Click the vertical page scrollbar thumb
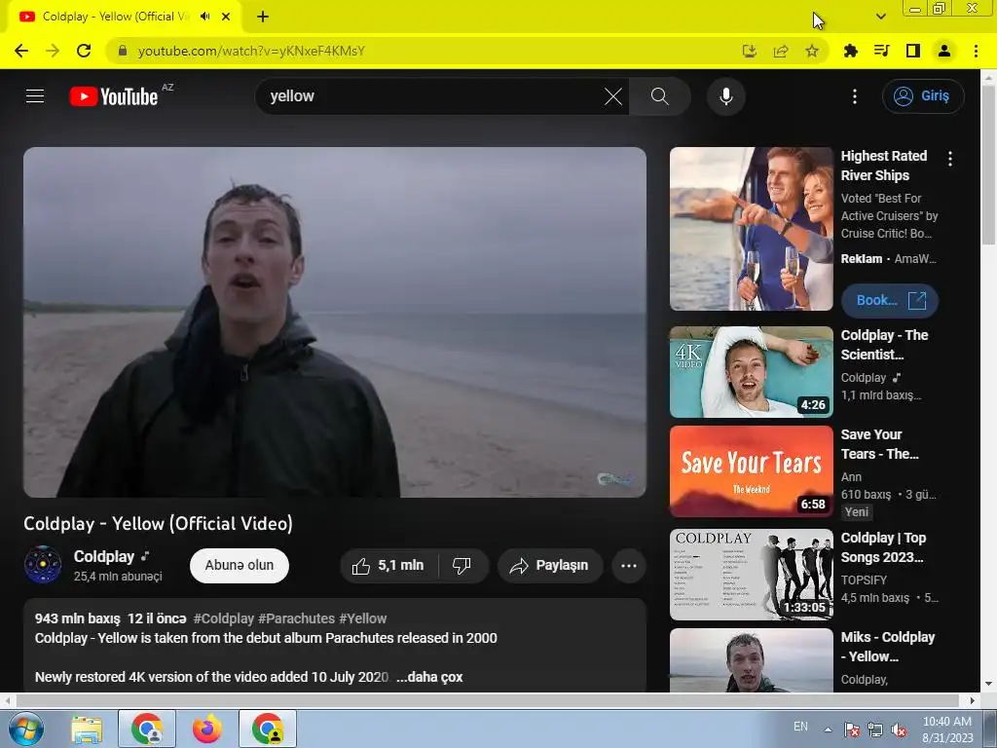Image resolution: width=997 pixels, height=748 pixels. point(988,164)
